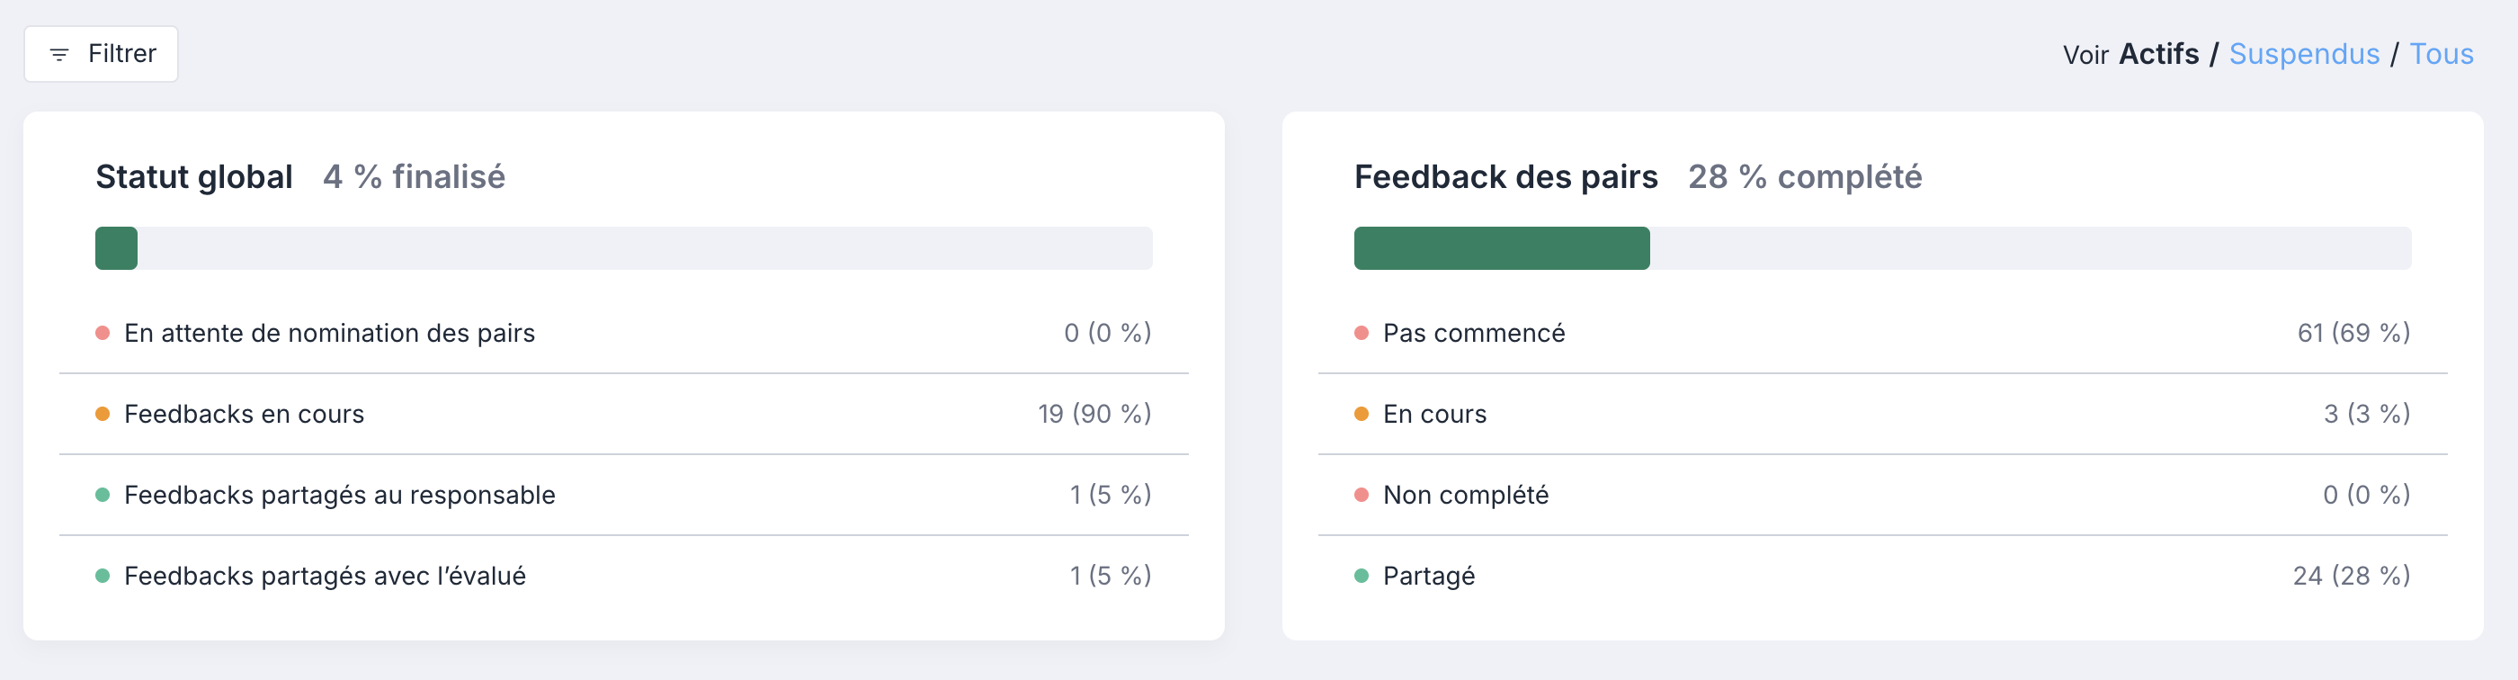Screen dimensions: 2518x680
Task: Select the Actifs view
Action: coord(2158,54)
